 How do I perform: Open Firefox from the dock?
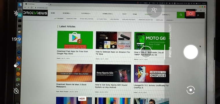point(19,58)
